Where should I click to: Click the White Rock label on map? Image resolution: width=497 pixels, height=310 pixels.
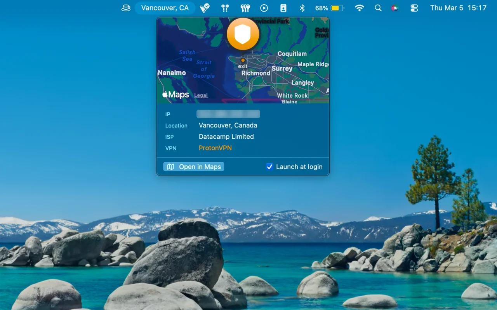click(x=292, y=95)
